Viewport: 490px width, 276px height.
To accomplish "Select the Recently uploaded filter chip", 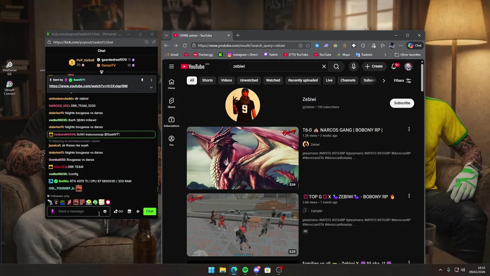I will [x=303, y=80].
